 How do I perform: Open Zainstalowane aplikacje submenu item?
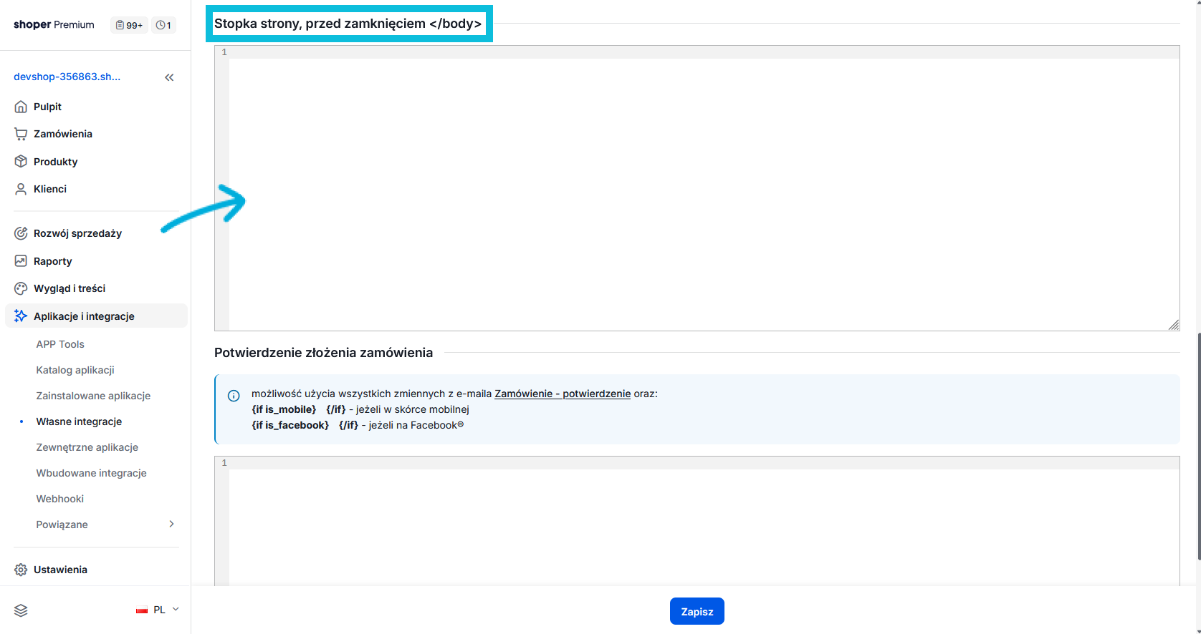click(93, 396)
